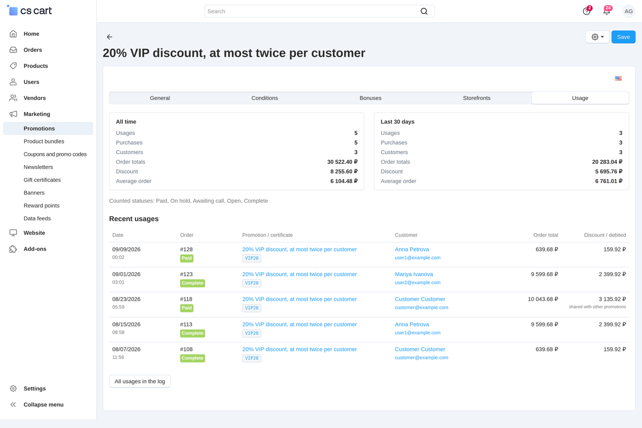This screenshot has height=428, width=642.
Task: Click the search magnifier icon
Action: click(424, 11)
